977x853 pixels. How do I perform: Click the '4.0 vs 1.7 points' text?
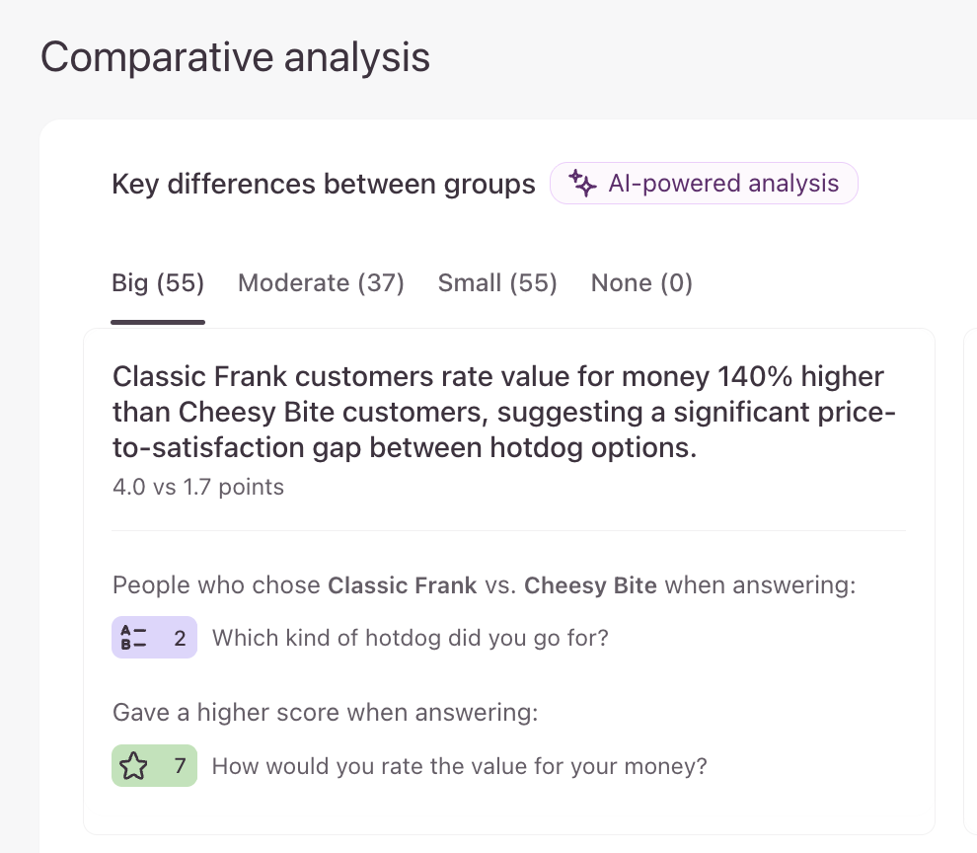(x=198, y=487)
